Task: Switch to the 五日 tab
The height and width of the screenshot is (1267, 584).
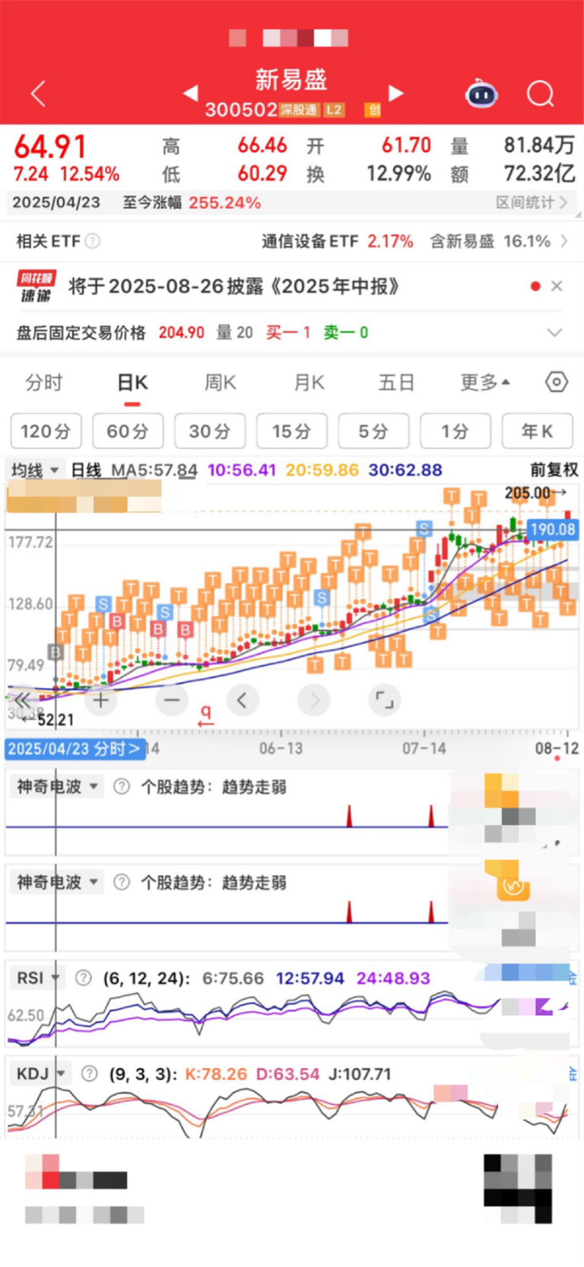Action: coord(397,383)
